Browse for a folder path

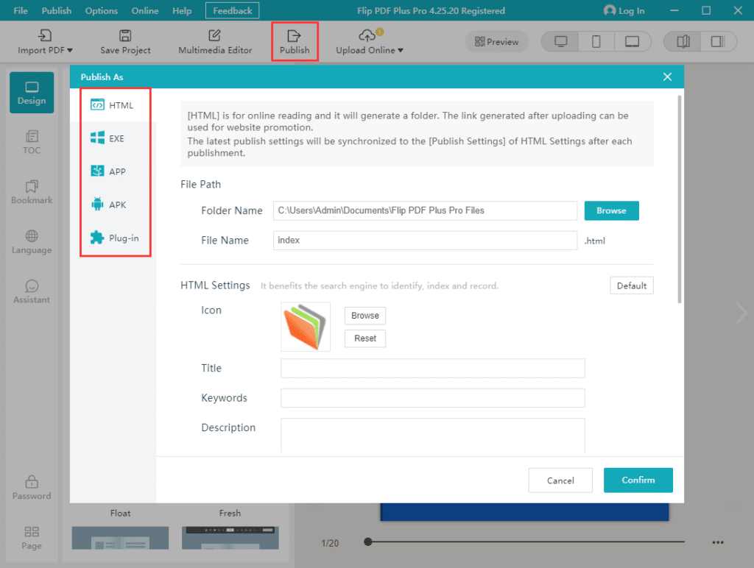611,210
